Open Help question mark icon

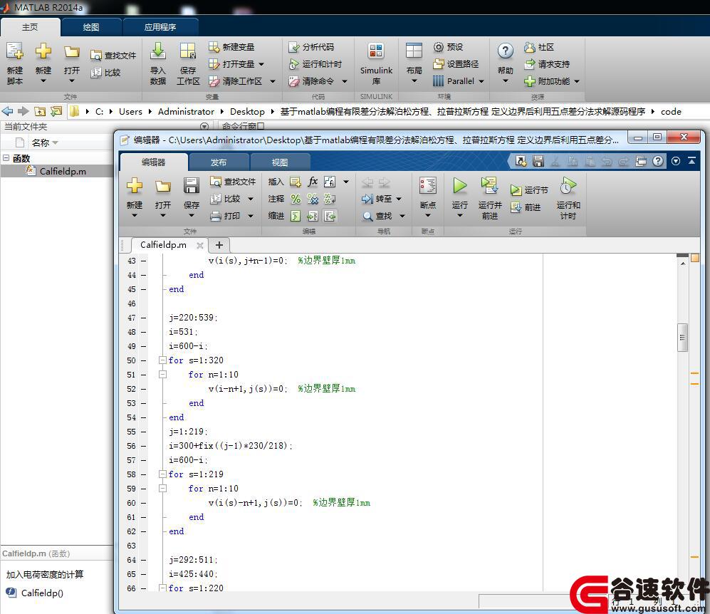(x=506, y=51)
